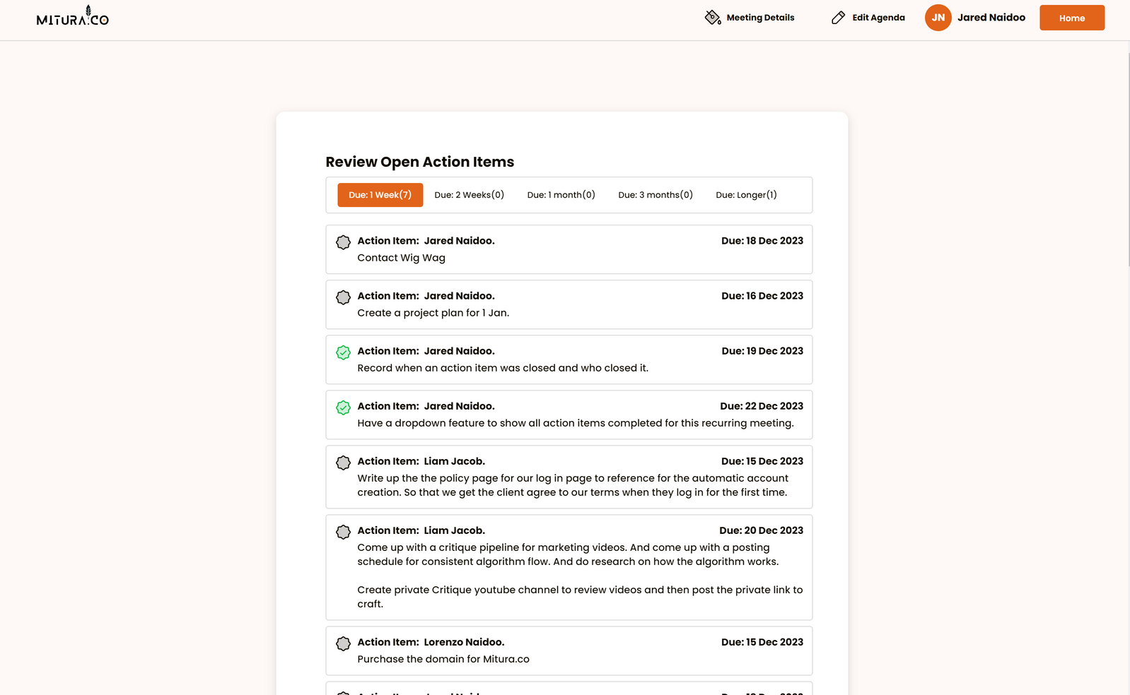Uncheck the completed 'Record when an action item' badge
The width and height of the screenshot is (1130, 695).
[343, 352]
